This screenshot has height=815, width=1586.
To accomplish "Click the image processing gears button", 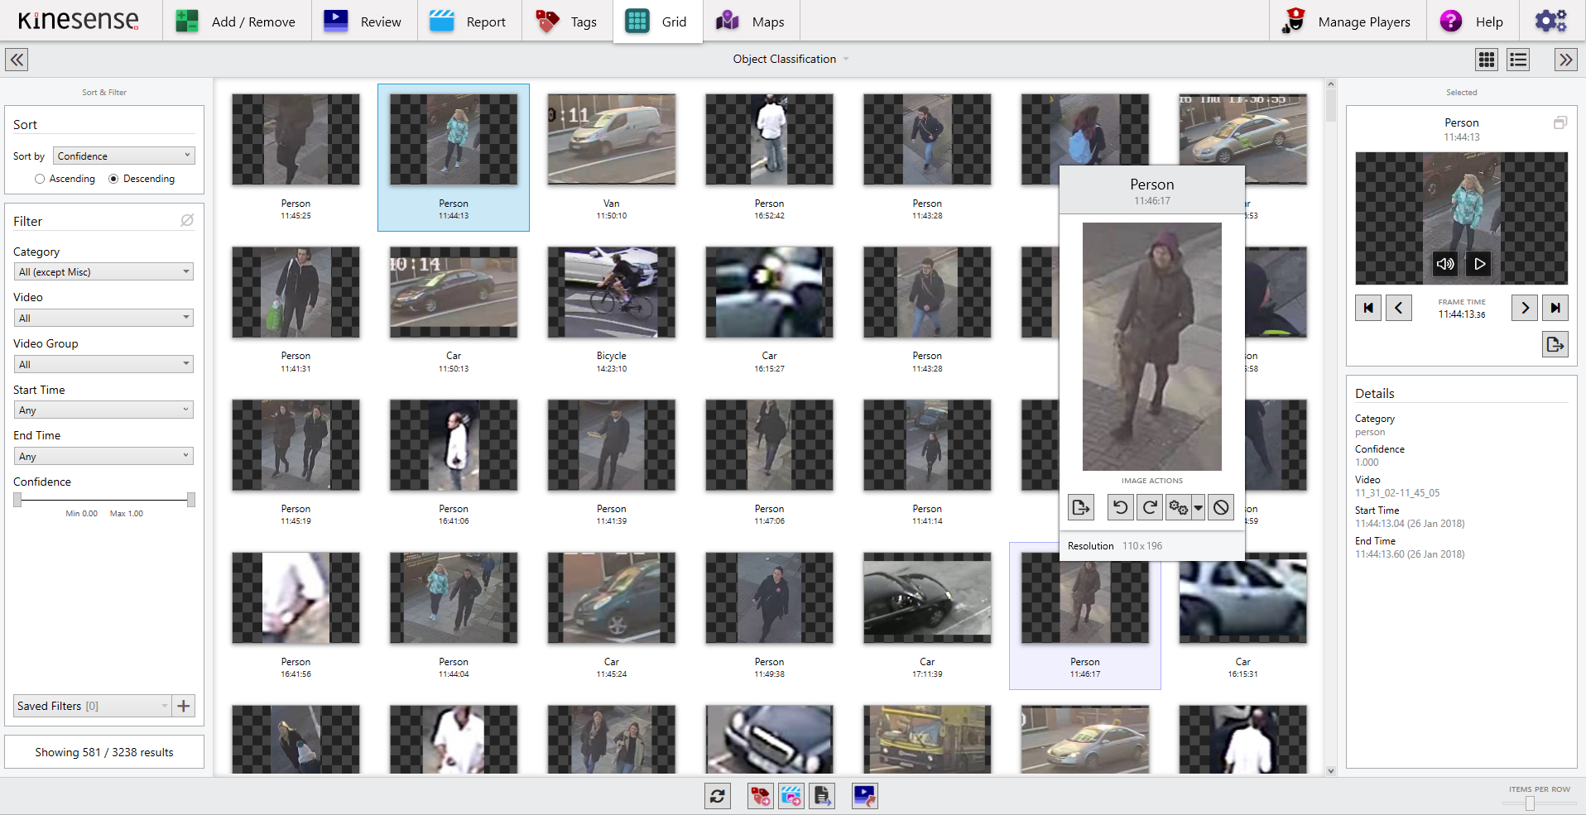I will pos(1178,507).
